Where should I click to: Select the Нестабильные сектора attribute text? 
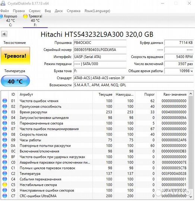[x=38, y=185]
